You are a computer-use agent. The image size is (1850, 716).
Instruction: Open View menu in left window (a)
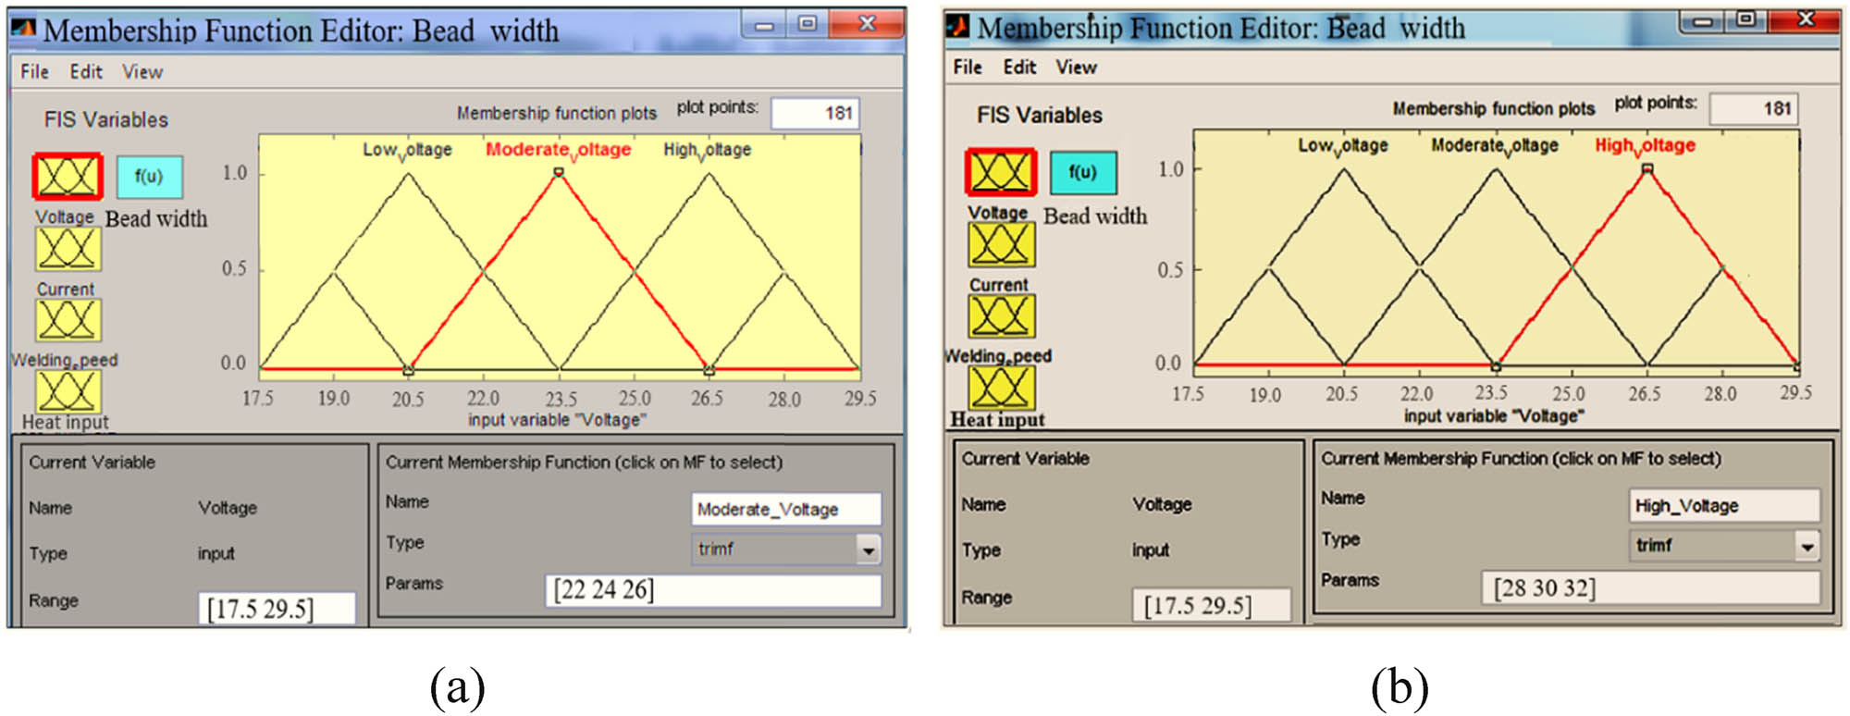click(142, 71)
